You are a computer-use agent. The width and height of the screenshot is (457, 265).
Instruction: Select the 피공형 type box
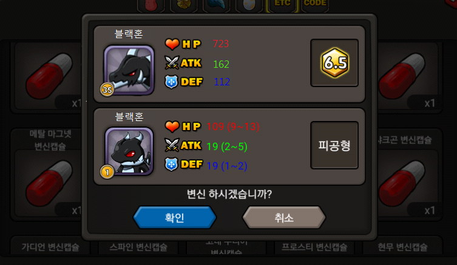334,145
